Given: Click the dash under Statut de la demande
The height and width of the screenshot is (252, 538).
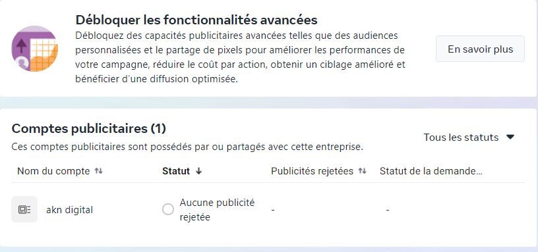Looking at the screenshot, I should pyautogui.click(x=388, y=209).
